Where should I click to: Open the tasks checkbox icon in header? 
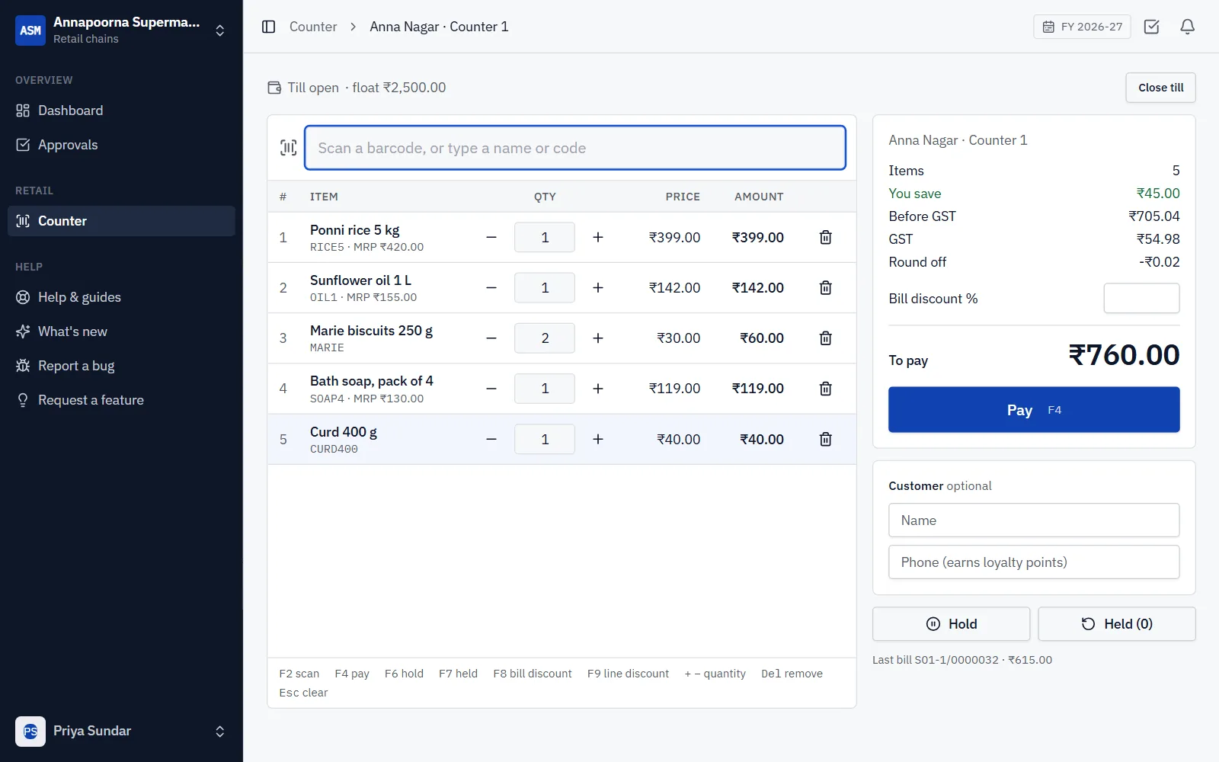pyautogui.click(x=1151, y=27)
